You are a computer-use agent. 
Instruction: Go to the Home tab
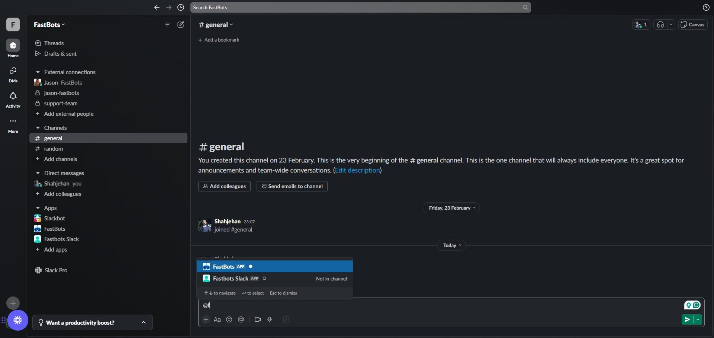pyautogui.click(x=13, y=49)
